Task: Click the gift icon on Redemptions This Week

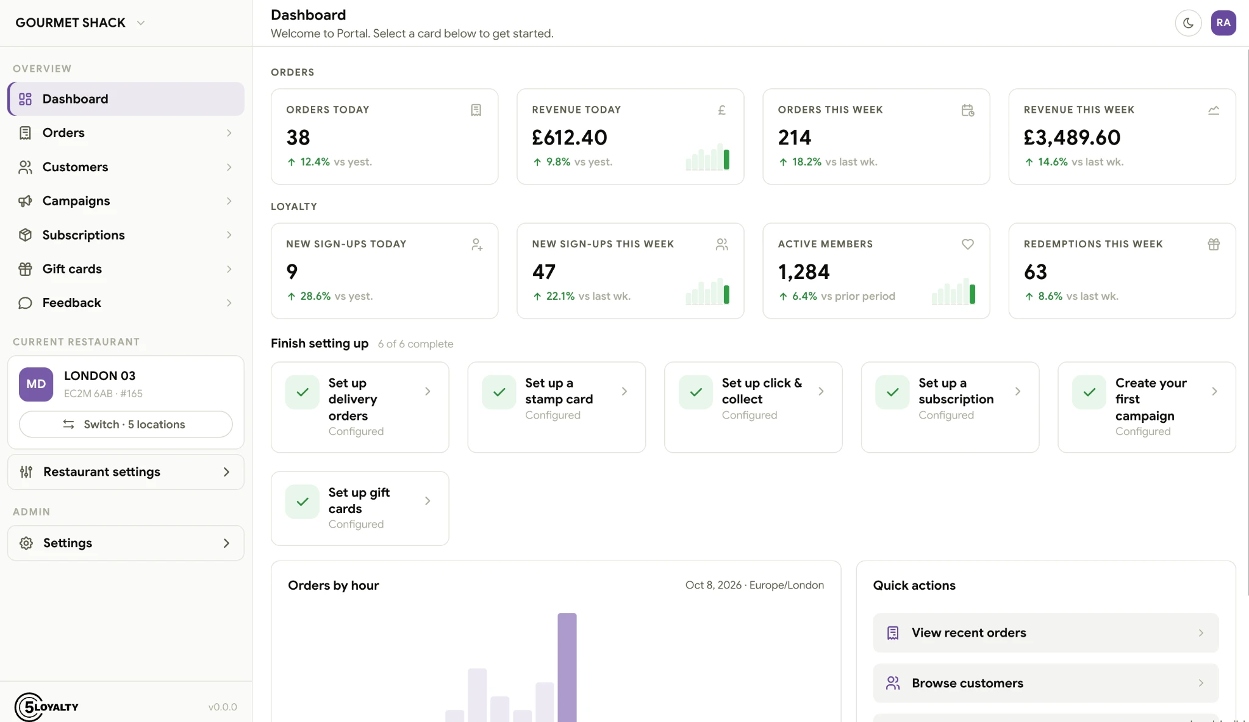Action: click(1214, 244)
